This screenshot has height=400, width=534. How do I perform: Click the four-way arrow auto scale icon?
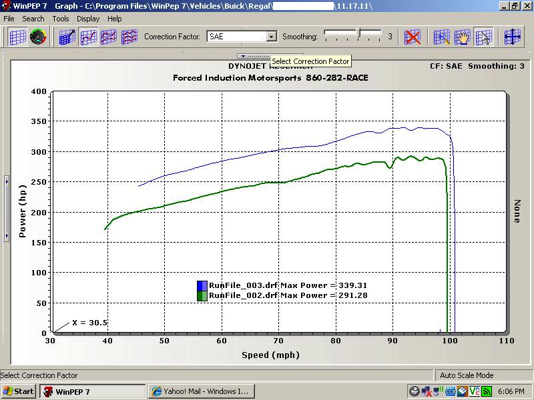tap(513, 37)
